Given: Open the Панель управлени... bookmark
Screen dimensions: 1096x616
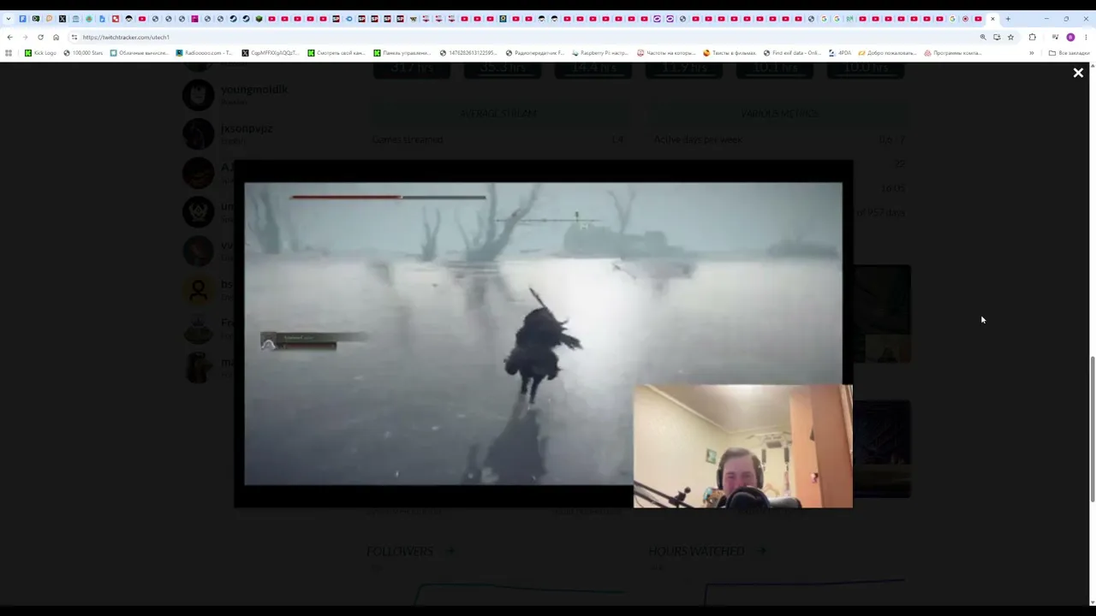Looking at the screenshot, I should point(402,53).
